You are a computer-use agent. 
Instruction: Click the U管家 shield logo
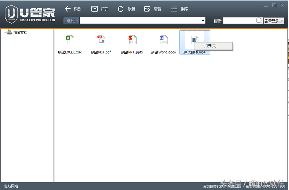click(11, 14)
